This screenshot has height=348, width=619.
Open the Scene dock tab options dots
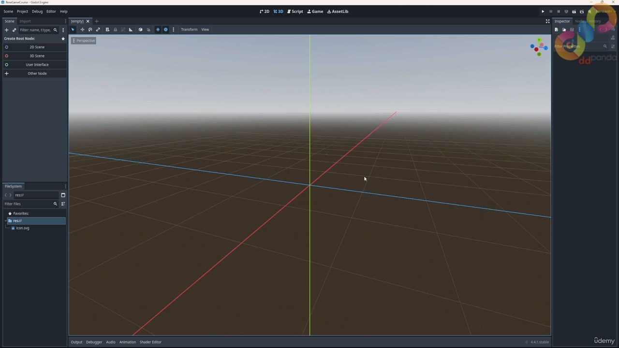click(65, 21)
